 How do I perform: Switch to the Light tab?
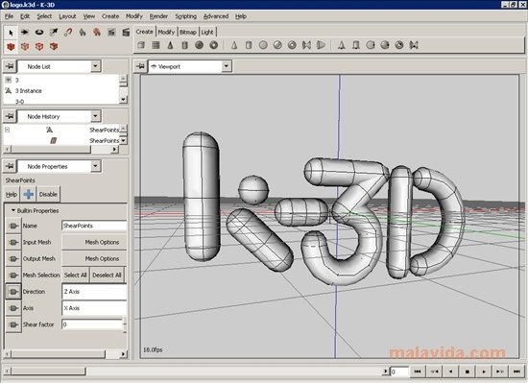coord(207,32)
